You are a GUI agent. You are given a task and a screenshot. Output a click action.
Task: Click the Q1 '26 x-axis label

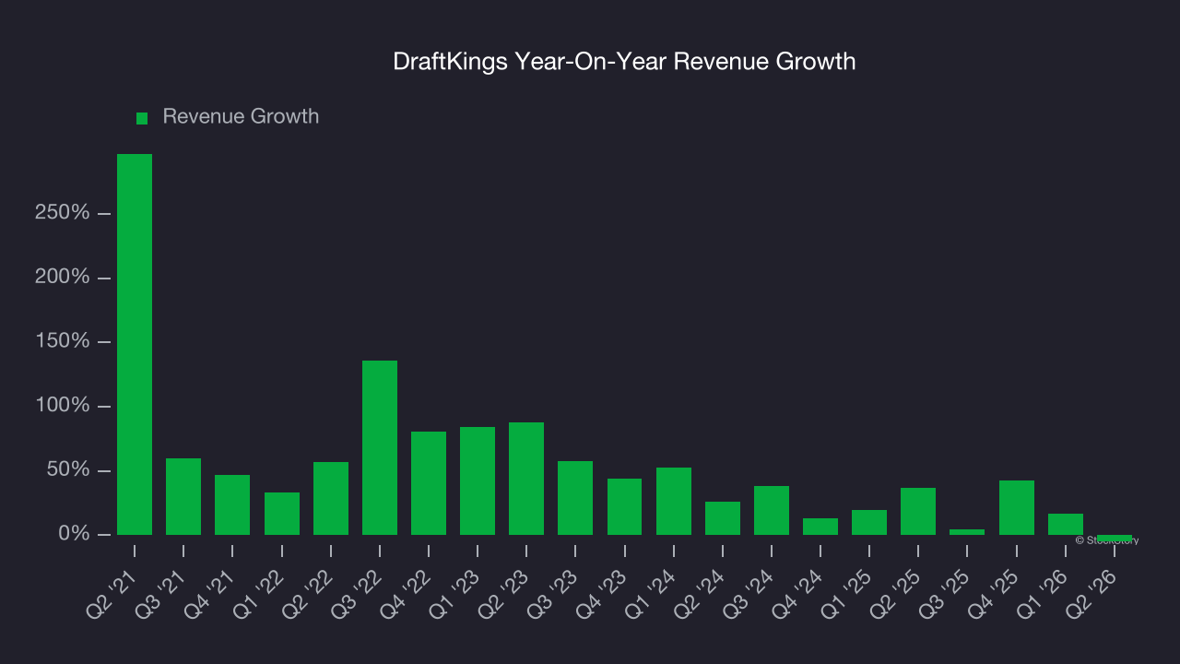1044,595
